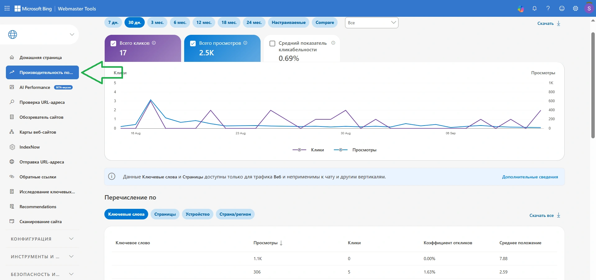Image resolution: width=596 pixels, height=280 pixels.
Task: Click the info icon next to Всего кликов
Action: [154, 43]
